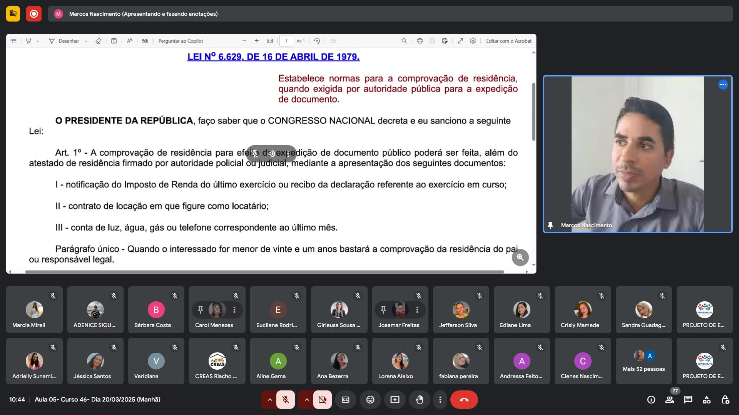
Task: Expand video settings arrow beside camera
Action: [307, 400]
